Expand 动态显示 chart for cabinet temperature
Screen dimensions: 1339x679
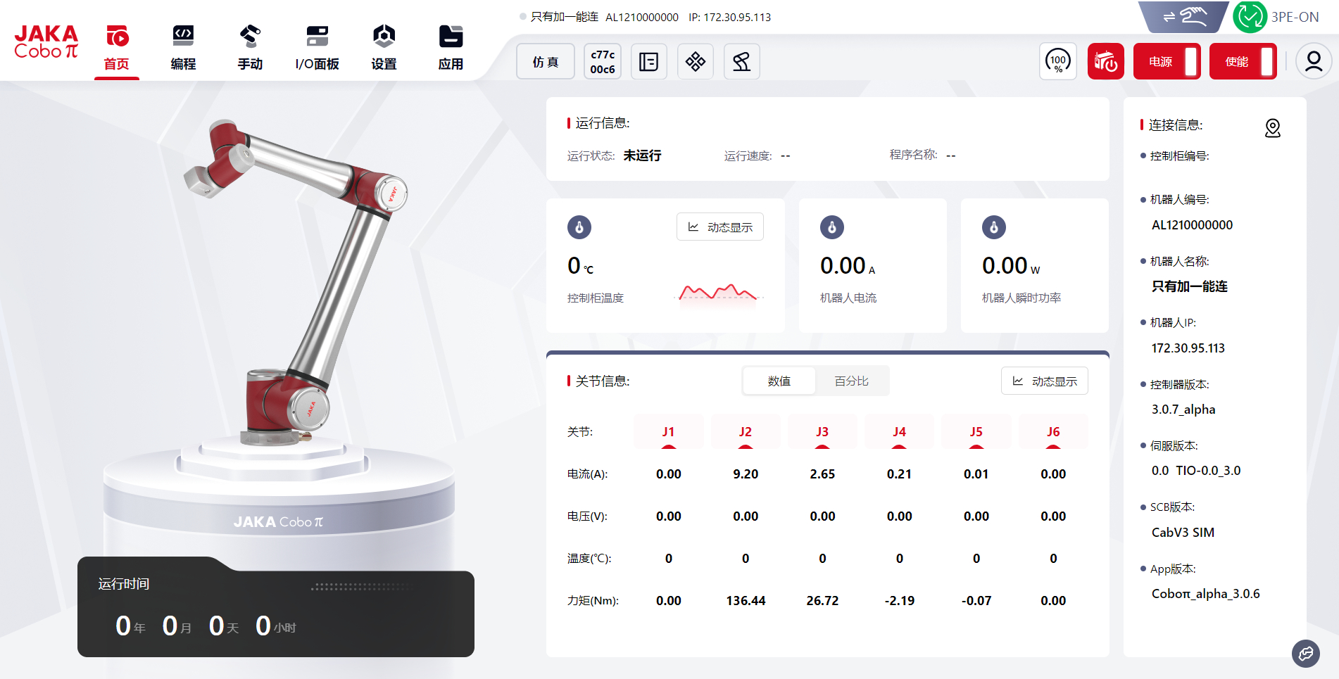720,227
